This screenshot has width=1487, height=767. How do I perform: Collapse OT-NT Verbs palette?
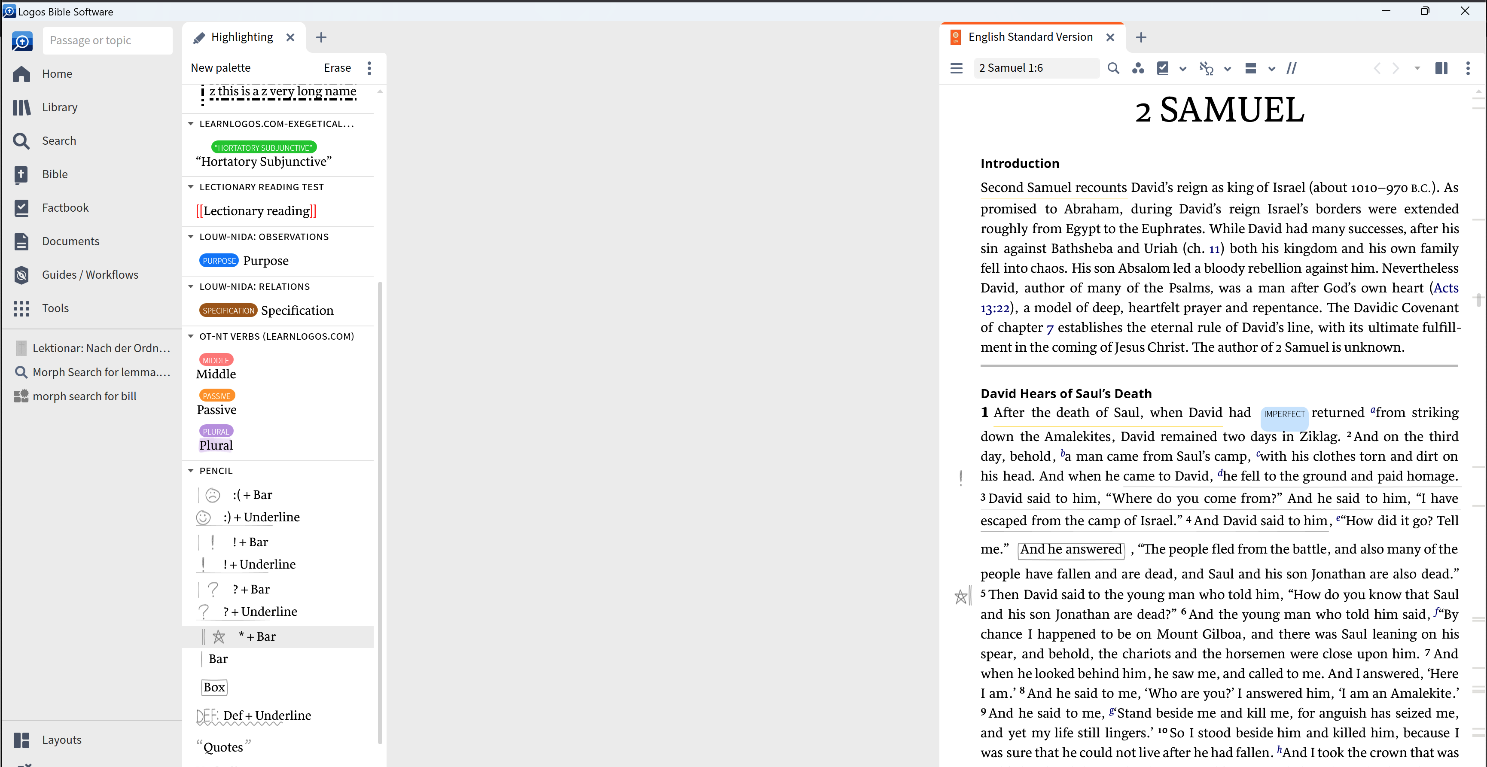pos(191,336)
